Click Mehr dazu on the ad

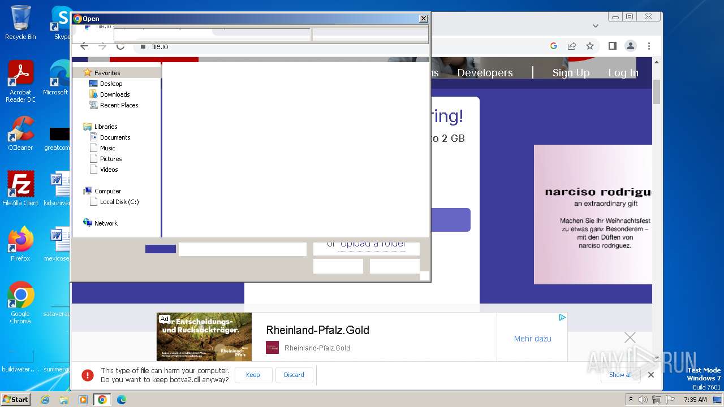(x=532, y=339)
